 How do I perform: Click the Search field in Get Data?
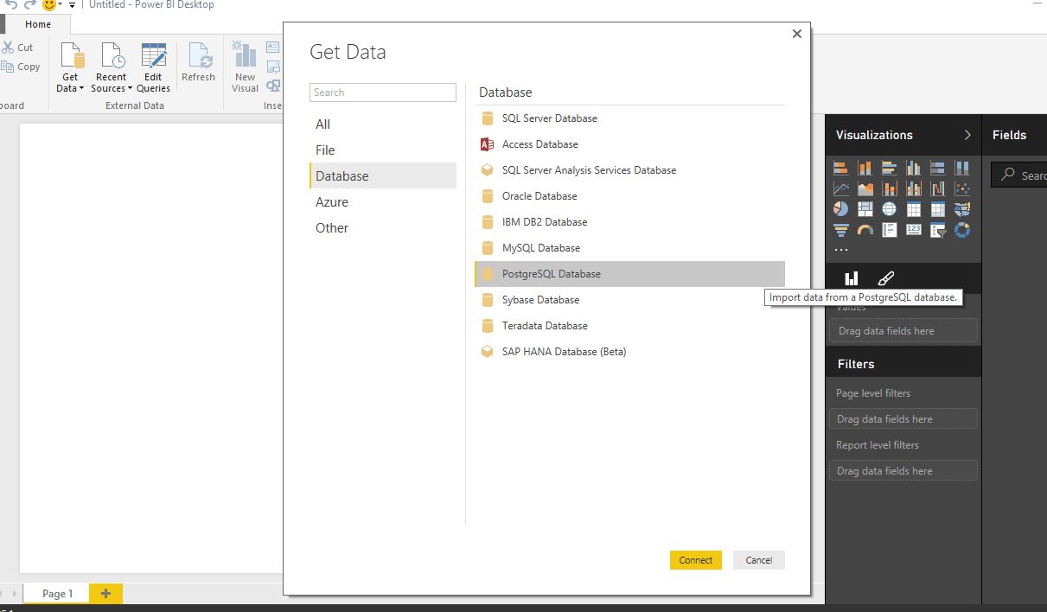pos(382,92)
